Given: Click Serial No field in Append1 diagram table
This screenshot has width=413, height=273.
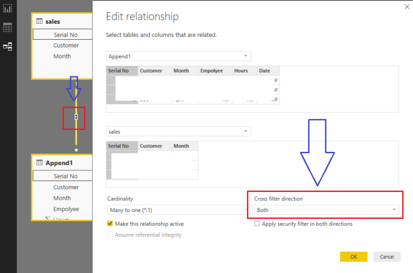Looking at the screenshot, I should pyautogui.click(x=63, y=176).
